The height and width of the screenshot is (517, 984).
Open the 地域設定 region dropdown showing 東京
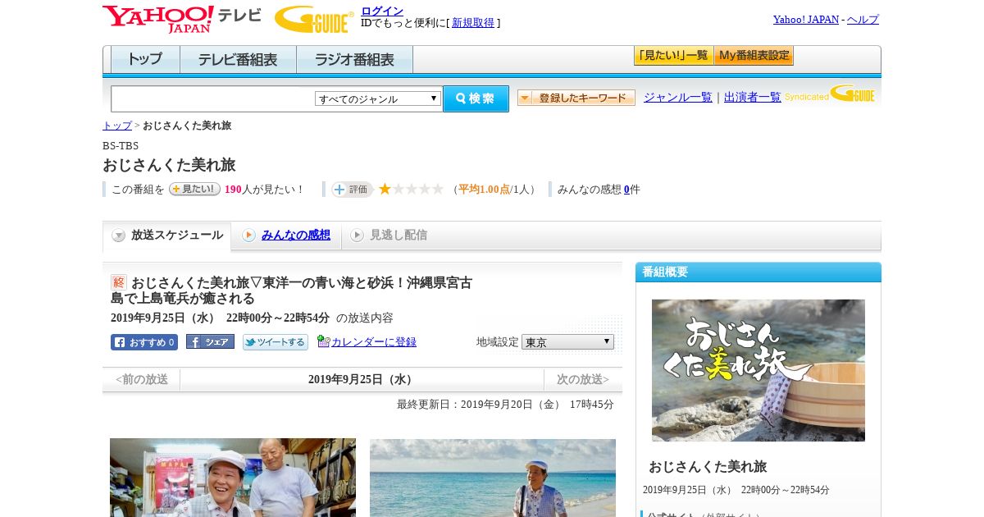click(567, 342)
